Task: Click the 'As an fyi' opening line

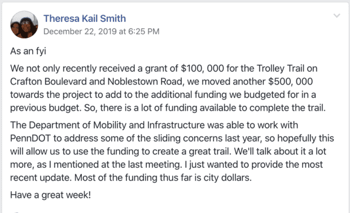Action: 28,51
